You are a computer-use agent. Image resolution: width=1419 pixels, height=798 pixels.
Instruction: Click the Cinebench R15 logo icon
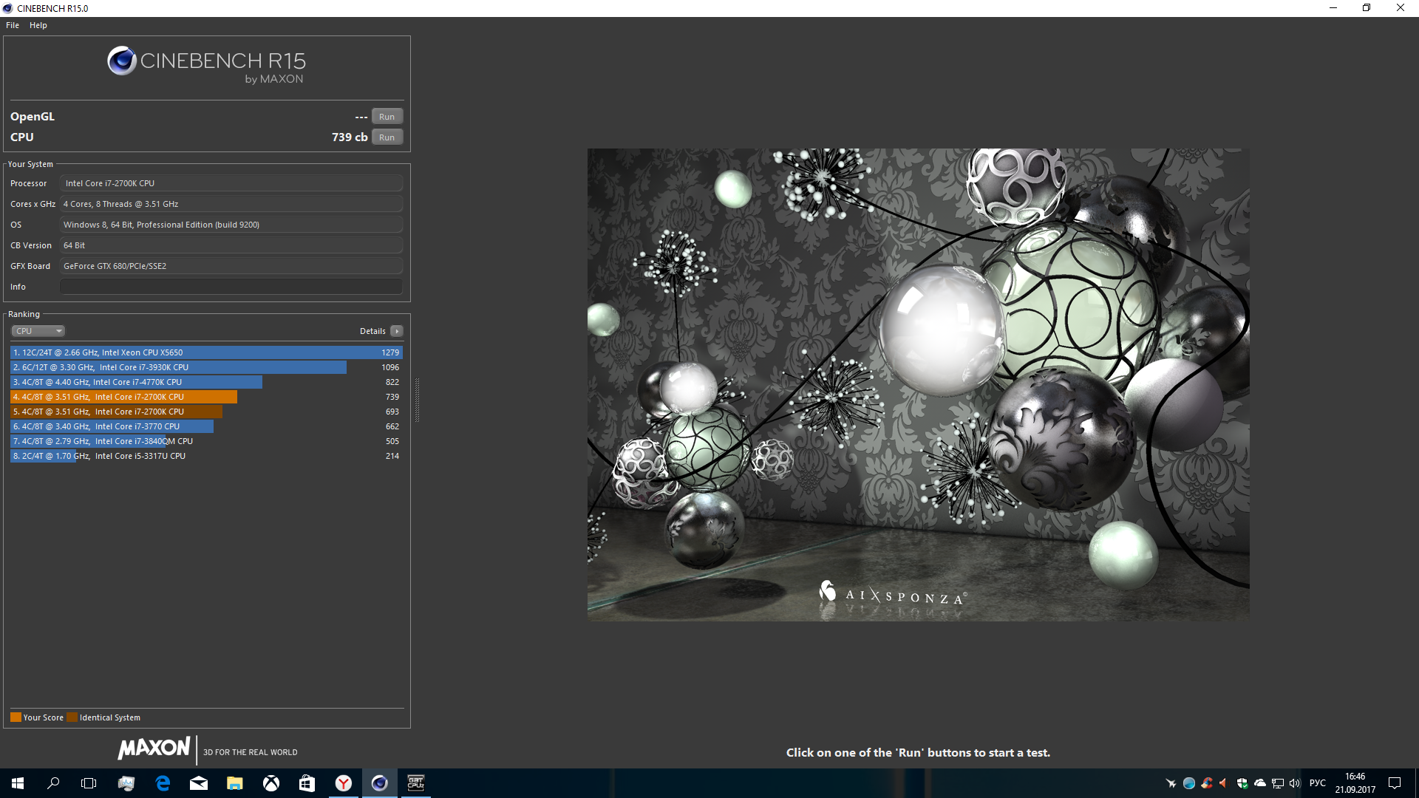click(121, 61)
